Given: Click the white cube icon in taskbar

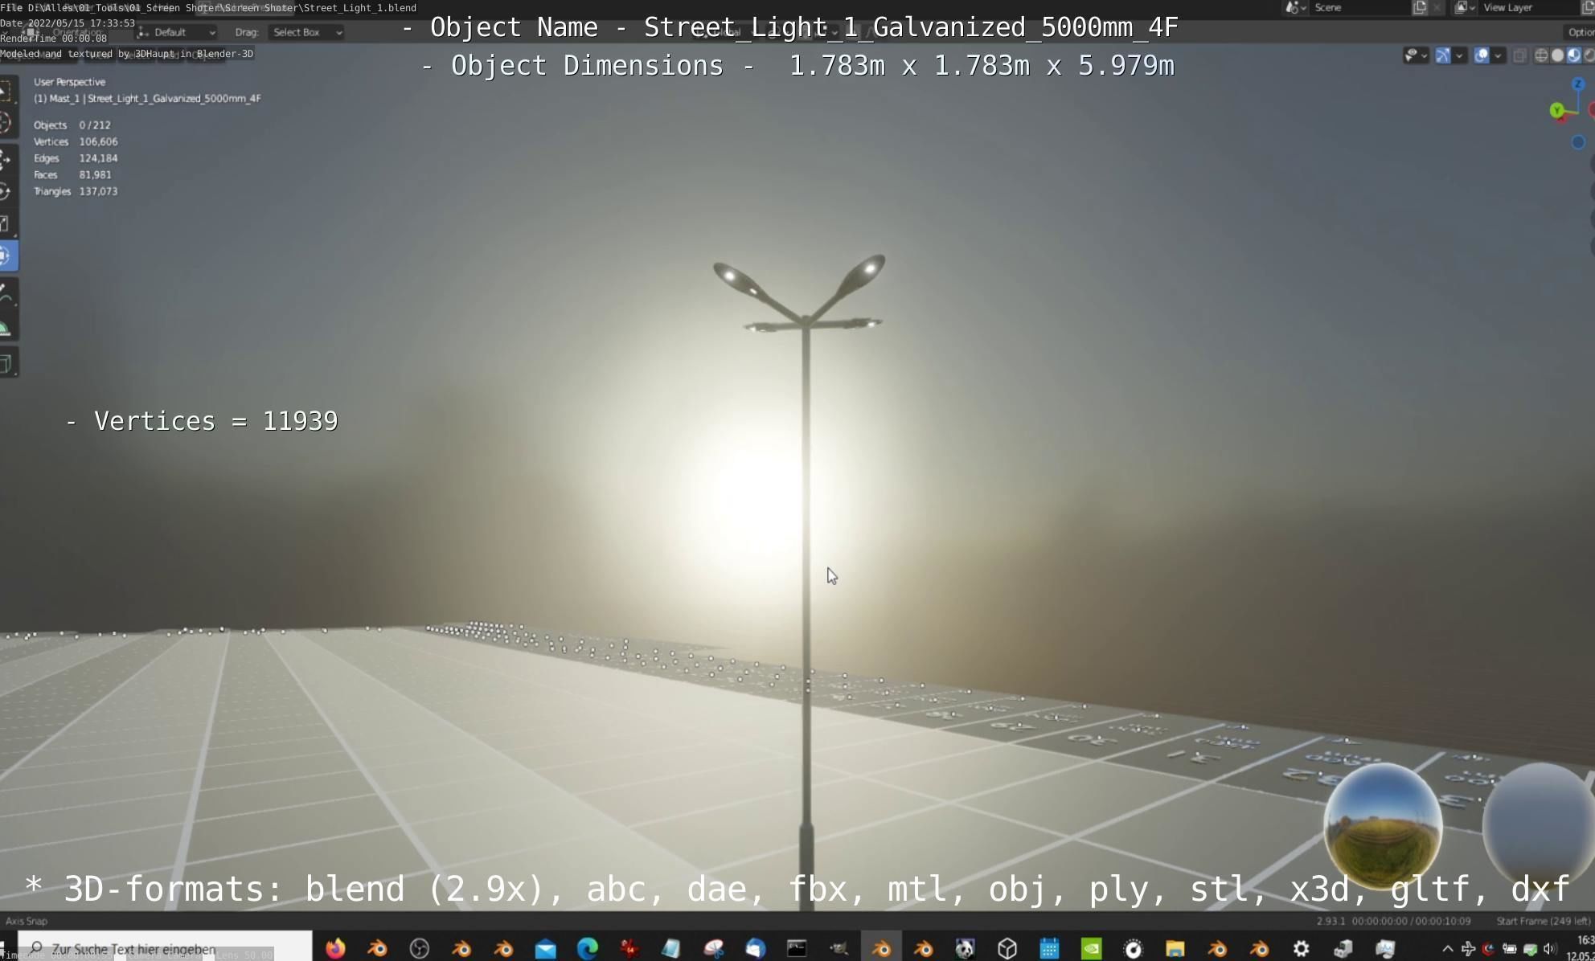Looking at the screenshot, I should tap(1007, 948).
